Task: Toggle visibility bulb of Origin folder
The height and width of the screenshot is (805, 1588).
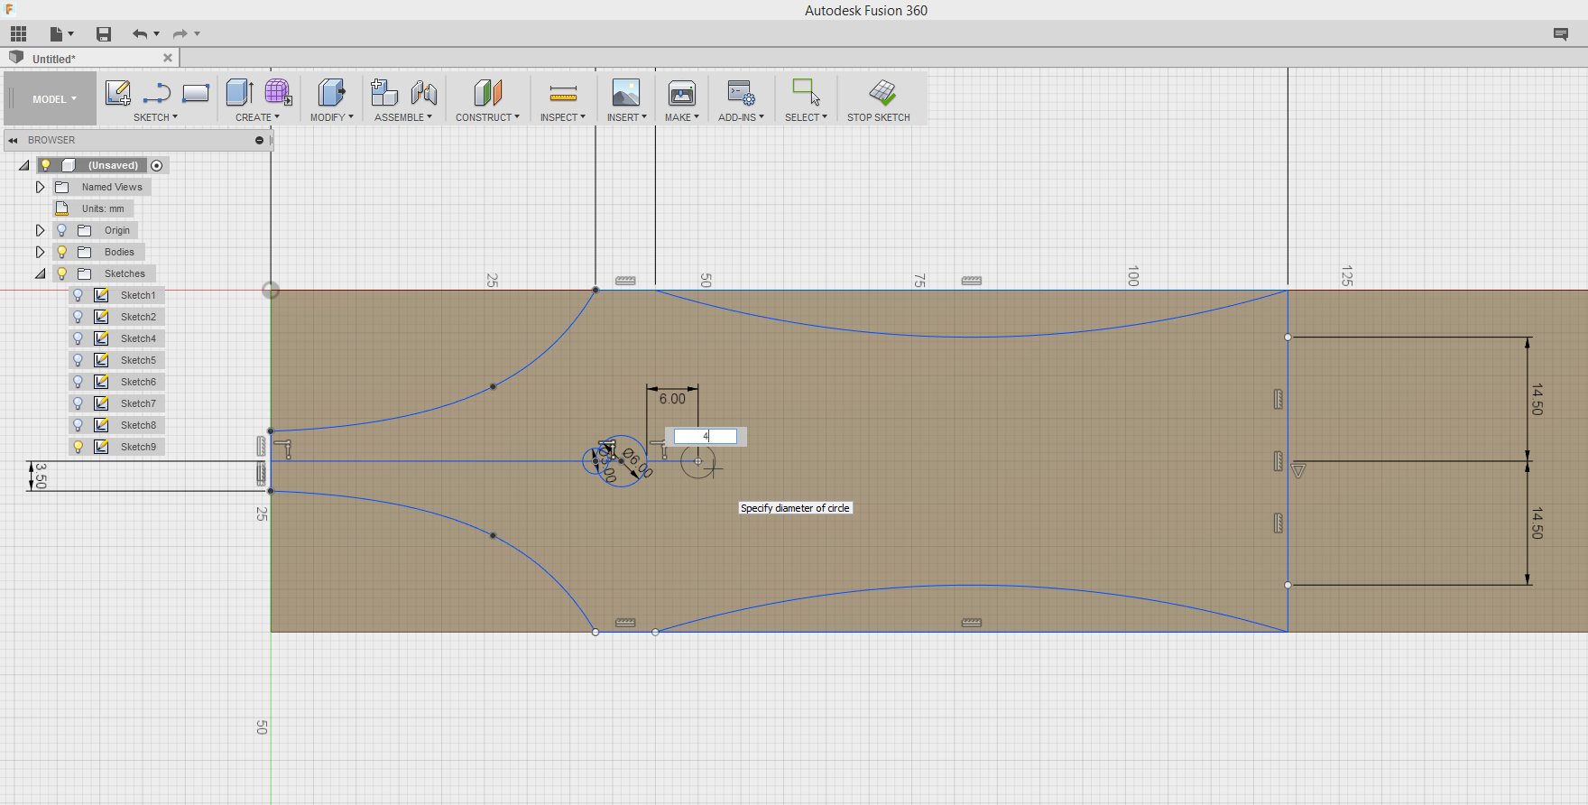Action: point(62,230)
